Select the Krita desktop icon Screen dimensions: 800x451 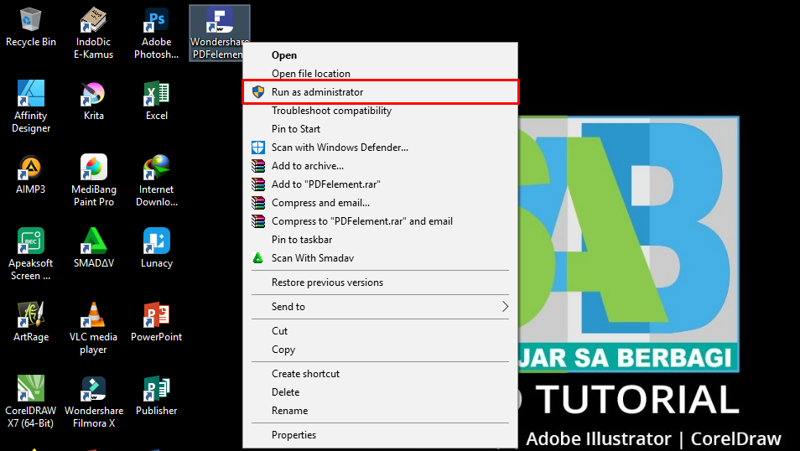point(93,101)
